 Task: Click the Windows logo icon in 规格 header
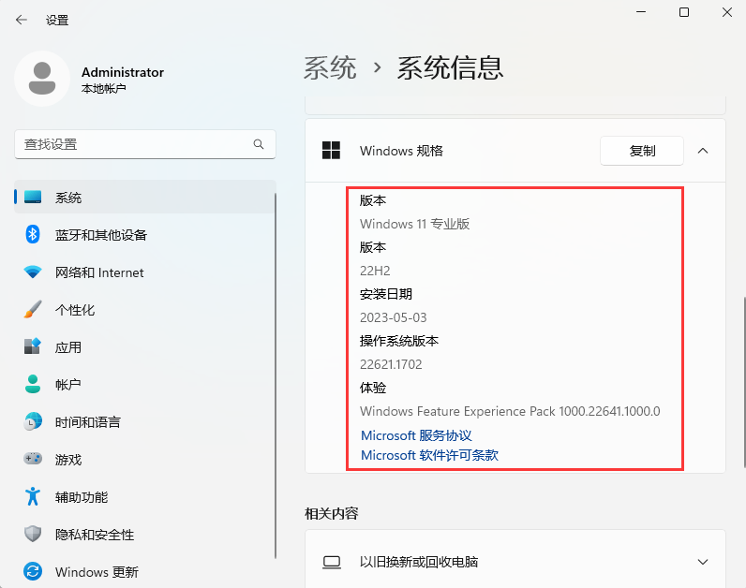click(331, 150)
